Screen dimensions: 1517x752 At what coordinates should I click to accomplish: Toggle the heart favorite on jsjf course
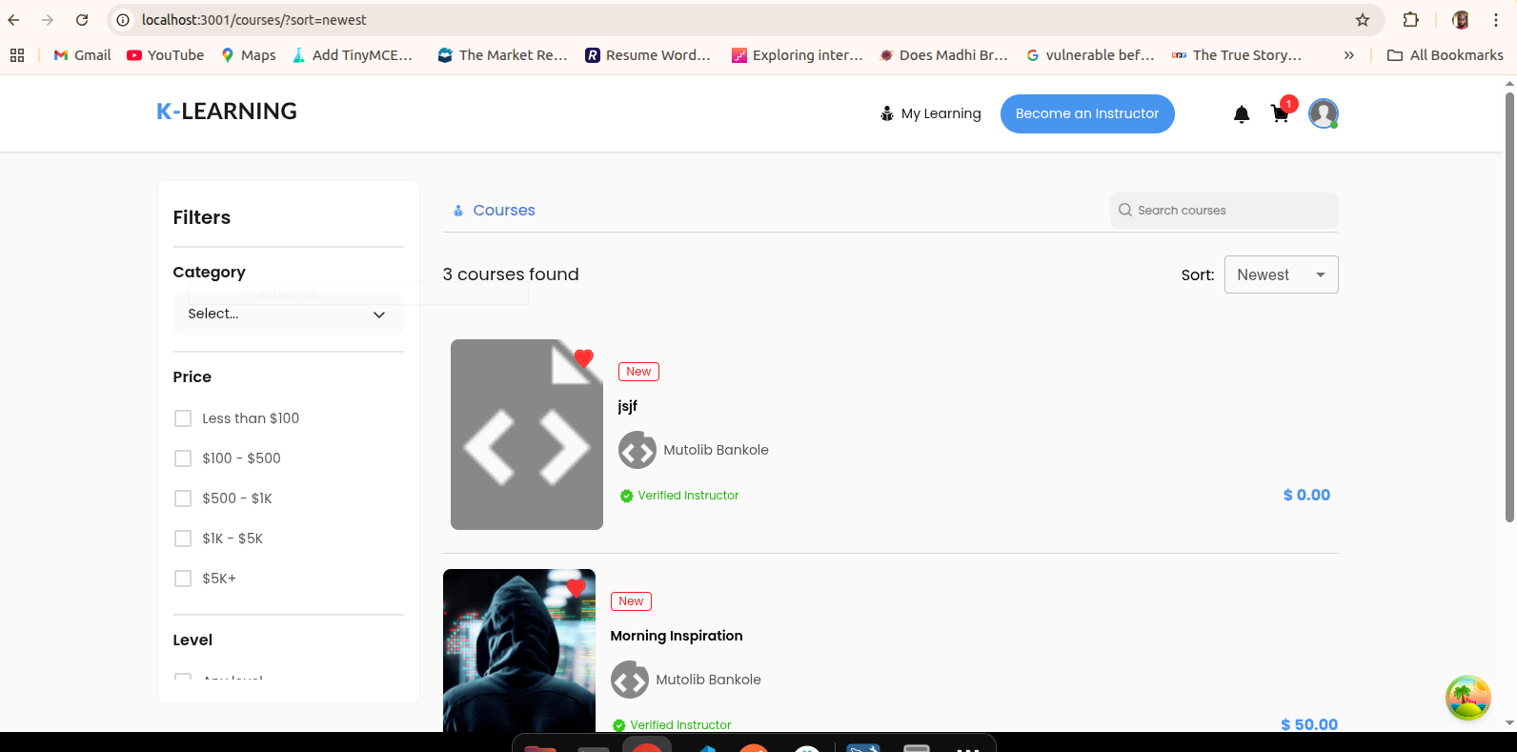(584, 358)
